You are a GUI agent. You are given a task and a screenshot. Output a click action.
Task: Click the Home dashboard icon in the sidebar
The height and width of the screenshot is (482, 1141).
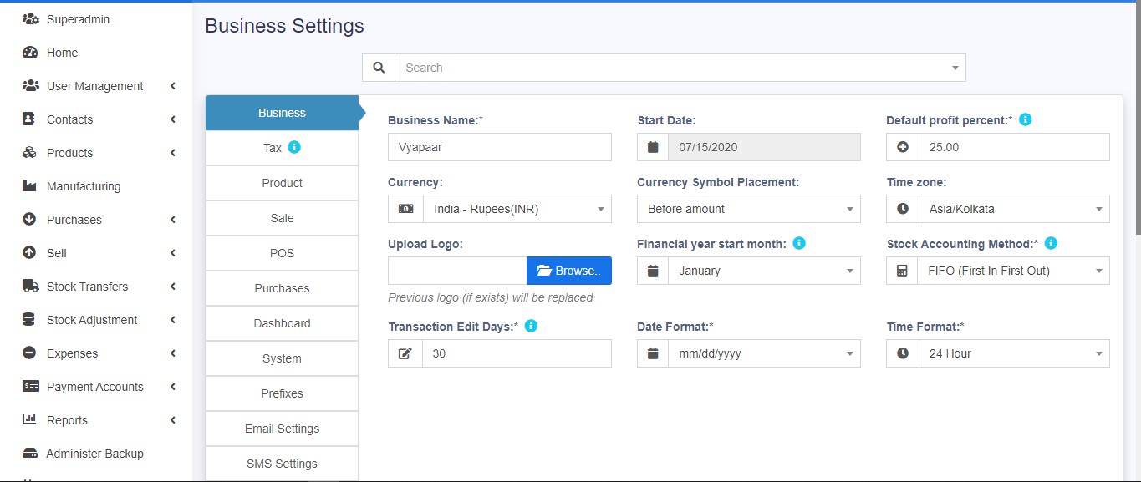coord(30,53)
